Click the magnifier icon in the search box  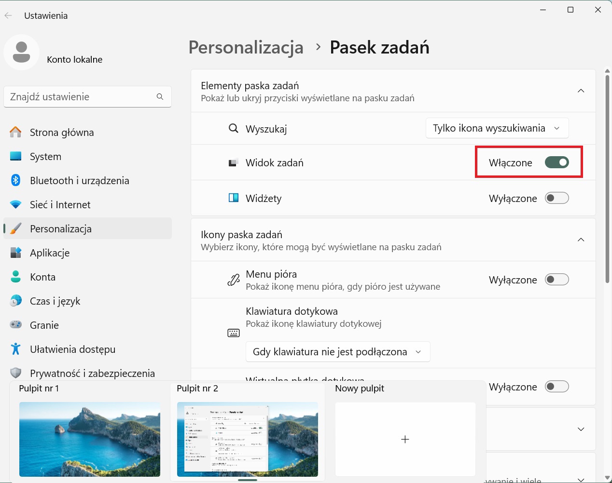tap(160, 97)
